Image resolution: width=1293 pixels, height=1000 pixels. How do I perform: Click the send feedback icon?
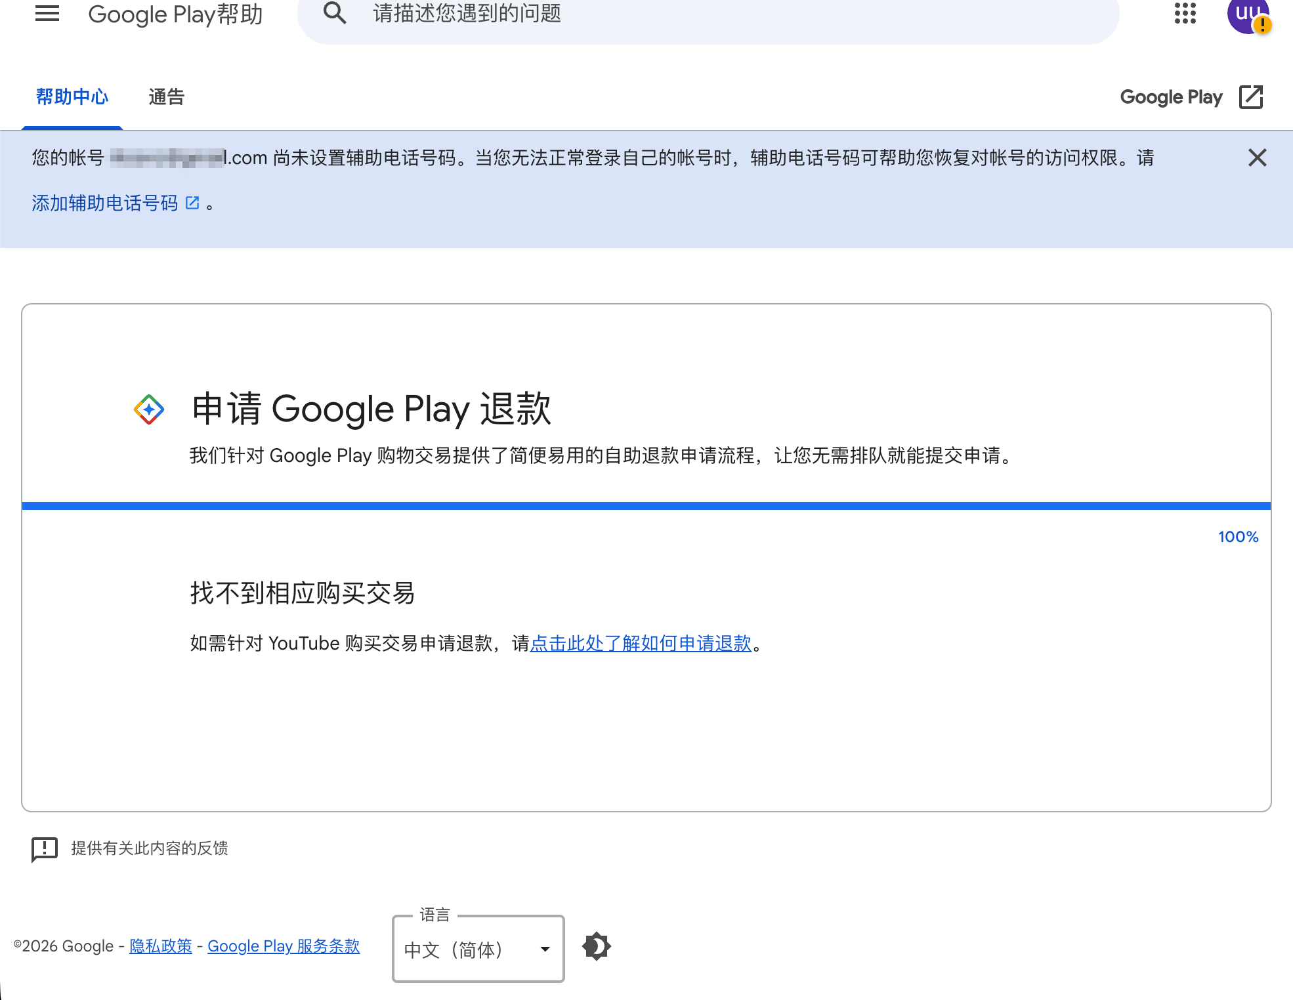click(45, 849)
